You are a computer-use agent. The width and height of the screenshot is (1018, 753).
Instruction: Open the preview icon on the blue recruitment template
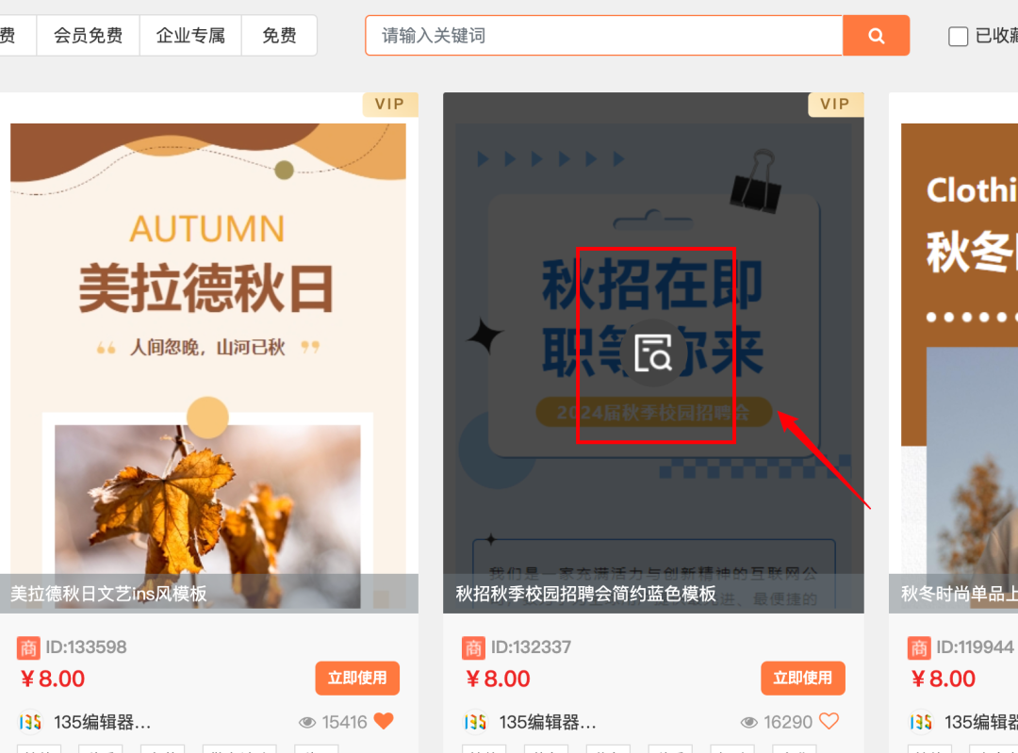[653, 353]
